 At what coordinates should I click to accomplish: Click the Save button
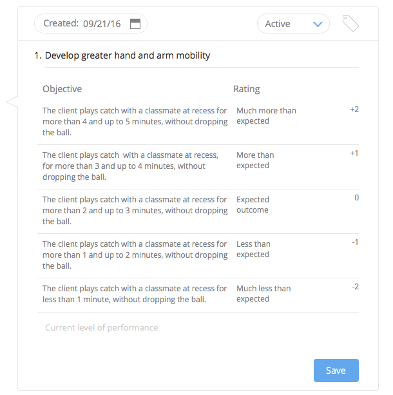(336, 371)
